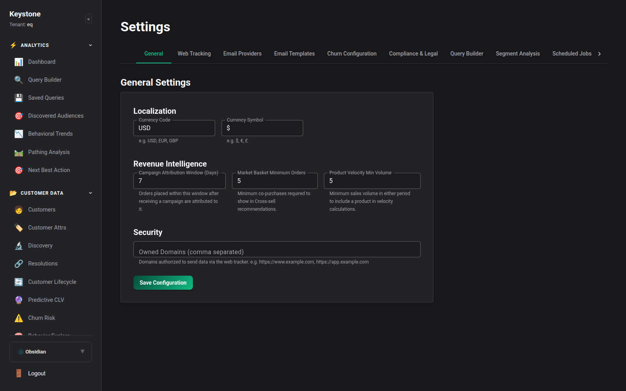The image size is (626, 391).
Task: Click the Currency Symbol input field
Action: [x=262, y=128]
